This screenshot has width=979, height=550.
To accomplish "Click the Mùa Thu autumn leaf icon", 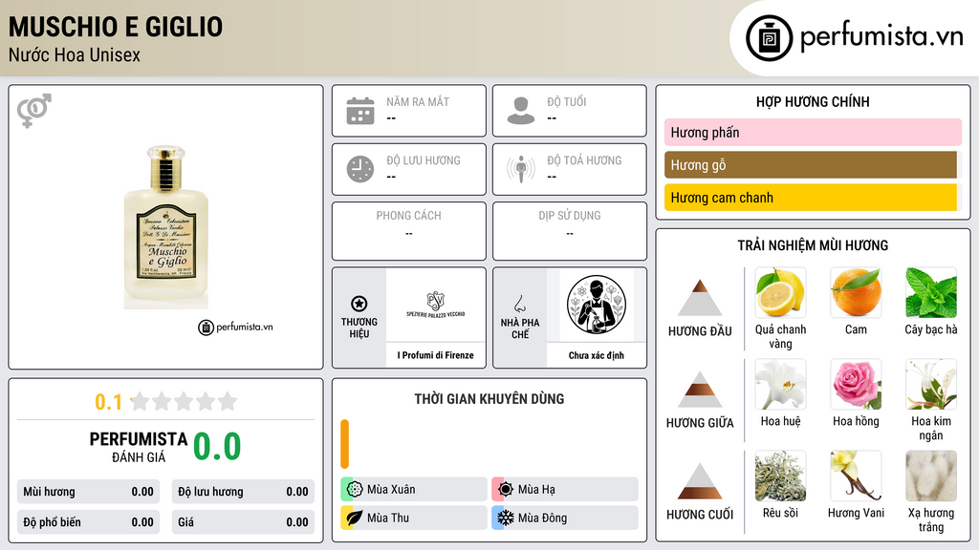I will [355, 518].
